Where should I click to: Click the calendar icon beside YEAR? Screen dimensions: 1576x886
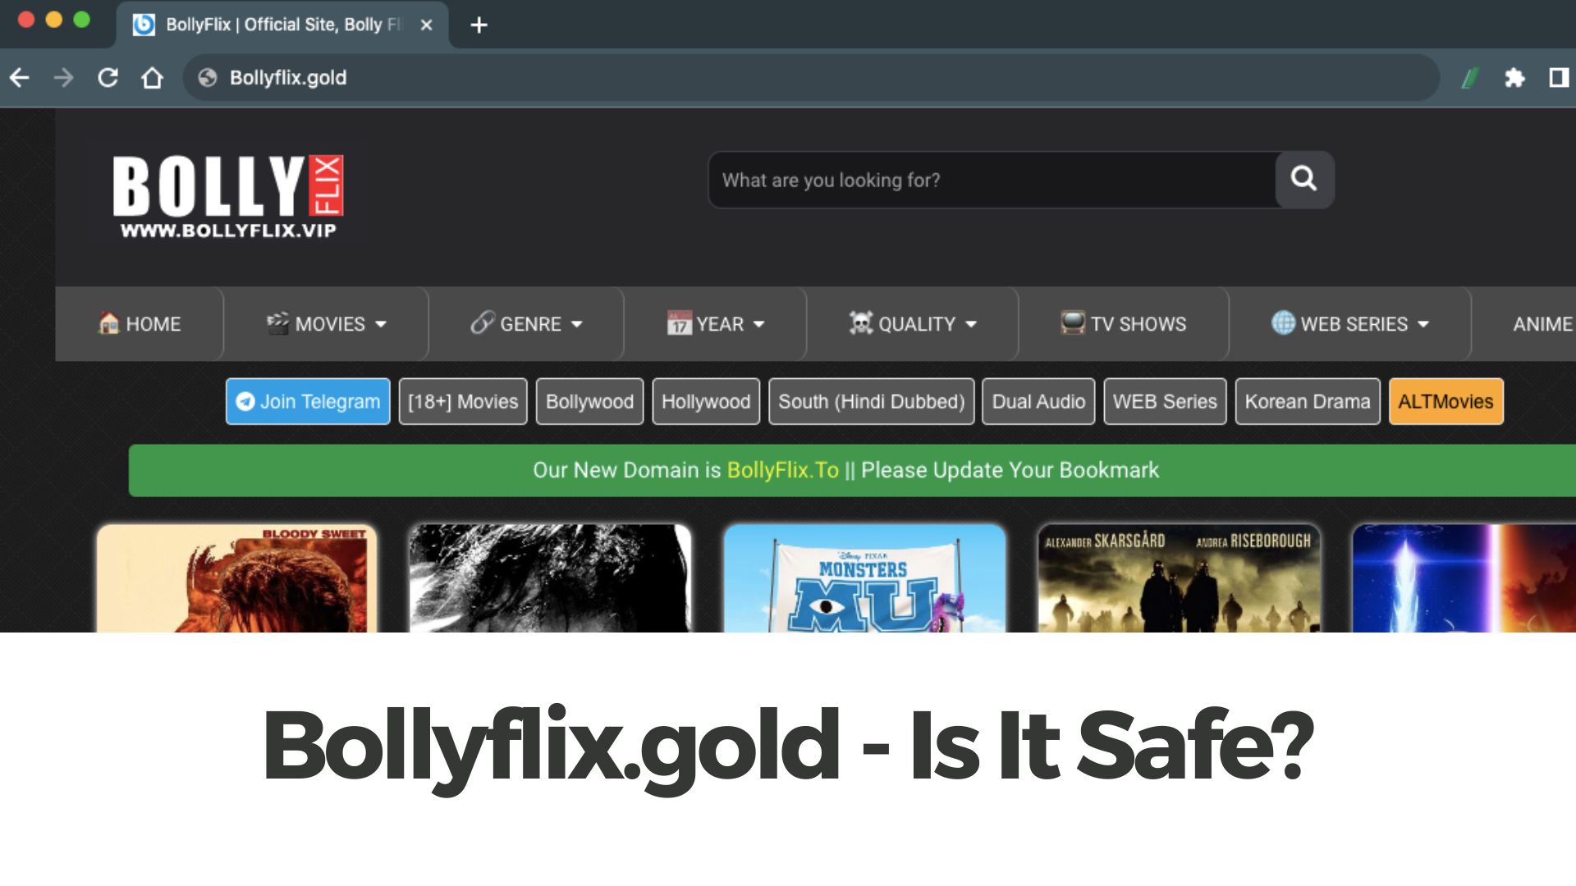pyautogui.click(x=679, y=323)
